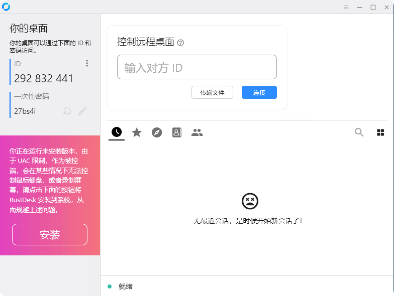
Task: Maximize the RustDesk window
Action: click(373, 7)
